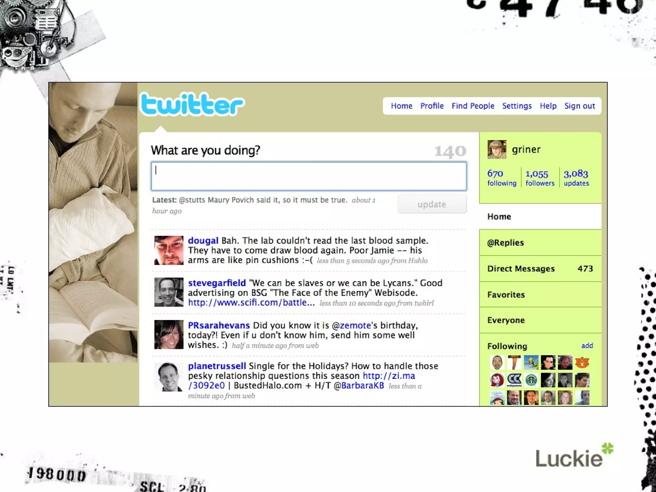
Task: Go to Find People in top navigation
Action: 473,106
